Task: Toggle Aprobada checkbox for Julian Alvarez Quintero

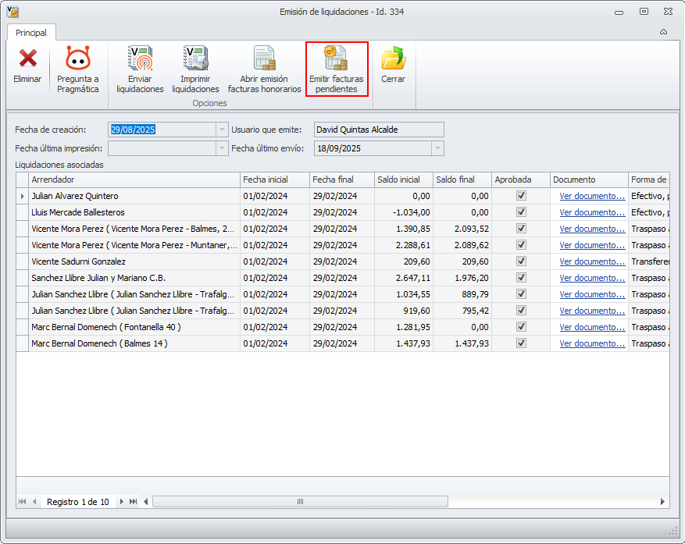Action: tap(521, 196)
